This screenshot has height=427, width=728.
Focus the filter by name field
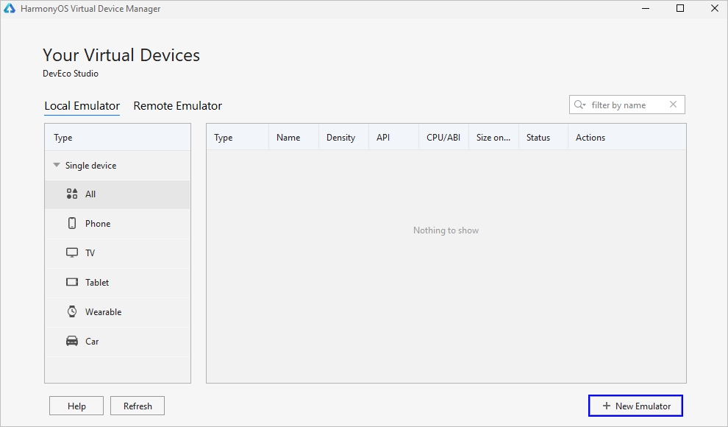[x=625, y=105]
